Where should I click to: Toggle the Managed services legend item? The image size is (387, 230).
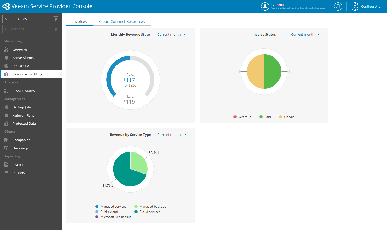click(111, 207)
